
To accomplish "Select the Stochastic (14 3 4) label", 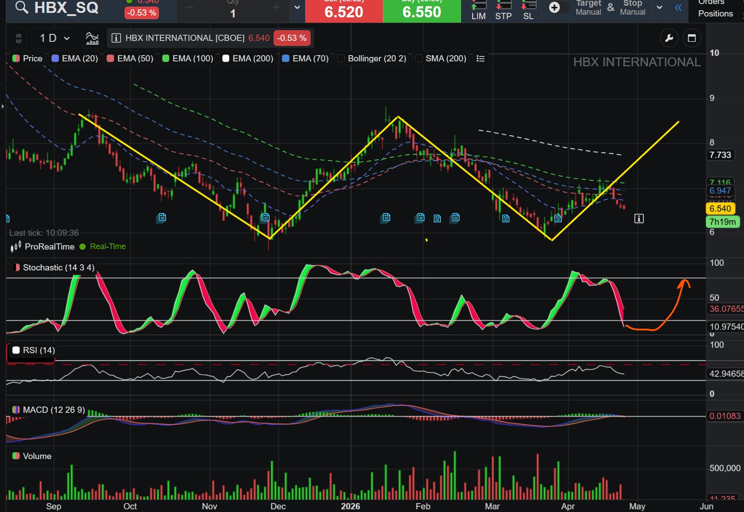I will (x=59, y=268).
